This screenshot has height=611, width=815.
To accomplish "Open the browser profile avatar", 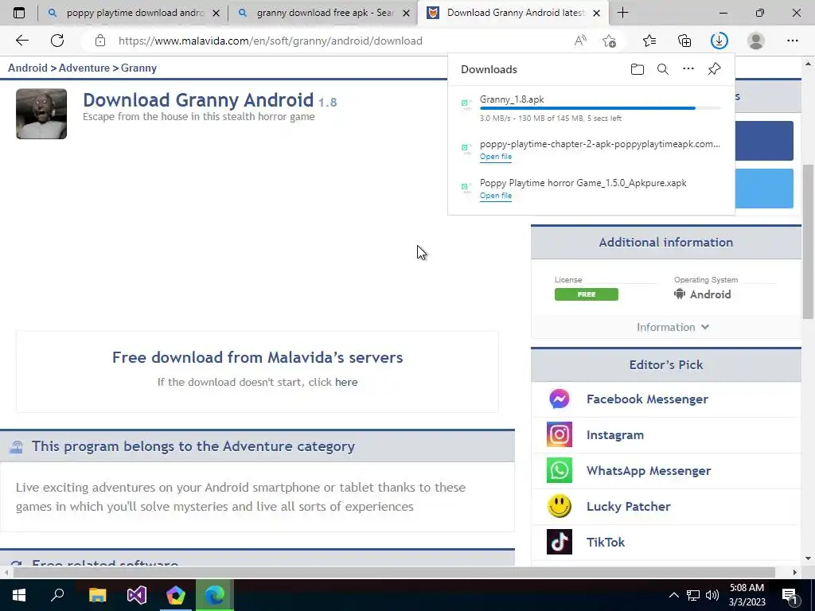I will coord(756,41).
